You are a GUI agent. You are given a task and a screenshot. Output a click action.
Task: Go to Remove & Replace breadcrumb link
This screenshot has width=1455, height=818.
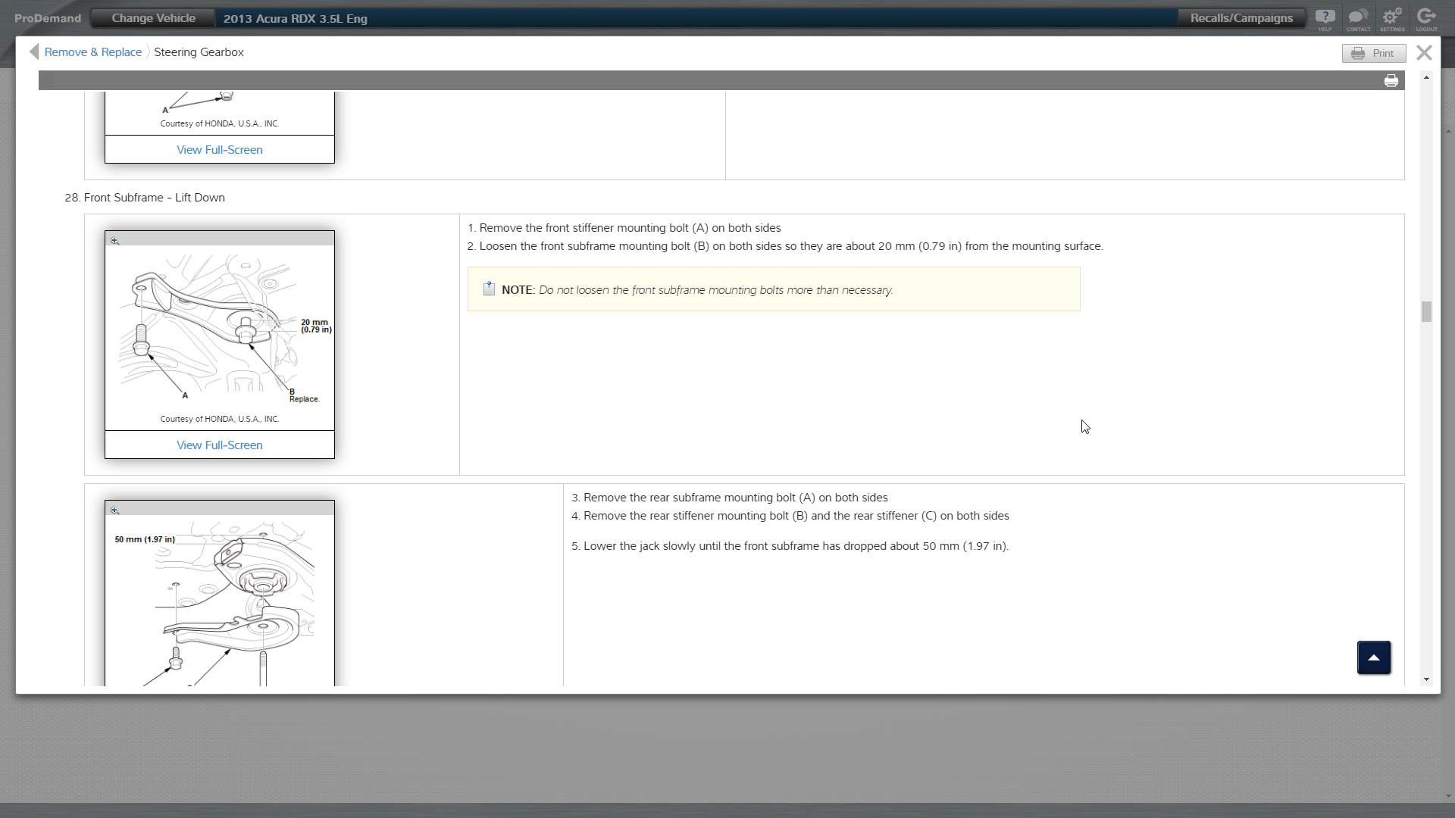[92, 52]
